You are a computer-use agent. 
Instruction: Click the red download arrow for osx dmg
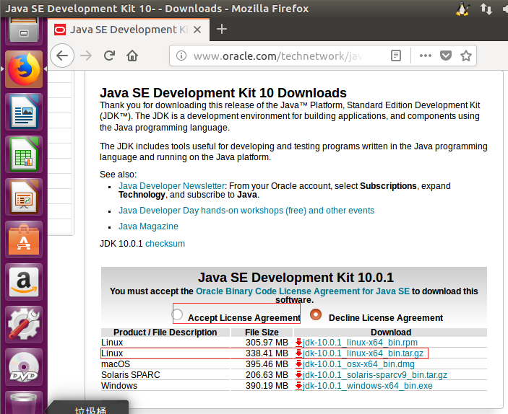pyautogui.click(x=298, y=364)
